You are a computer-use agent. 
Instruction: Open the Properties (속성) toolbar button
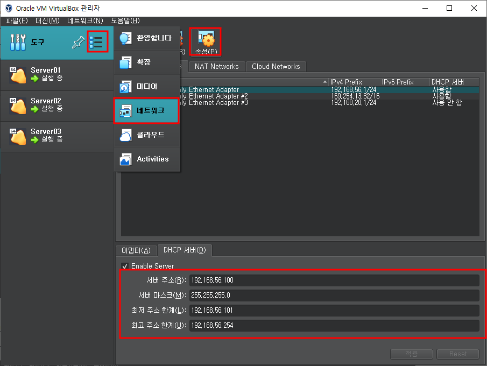[206, 42]
